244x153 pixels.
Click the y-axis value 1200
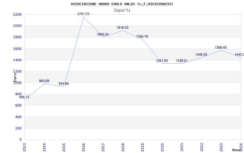[17, 72]
